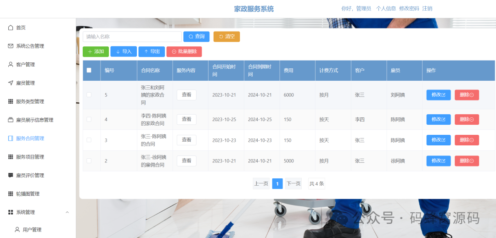This screenshot has width=496, height=238.
Task: Collapse the 系统管理 menu chevron
Action: click(x=67, y=212)
